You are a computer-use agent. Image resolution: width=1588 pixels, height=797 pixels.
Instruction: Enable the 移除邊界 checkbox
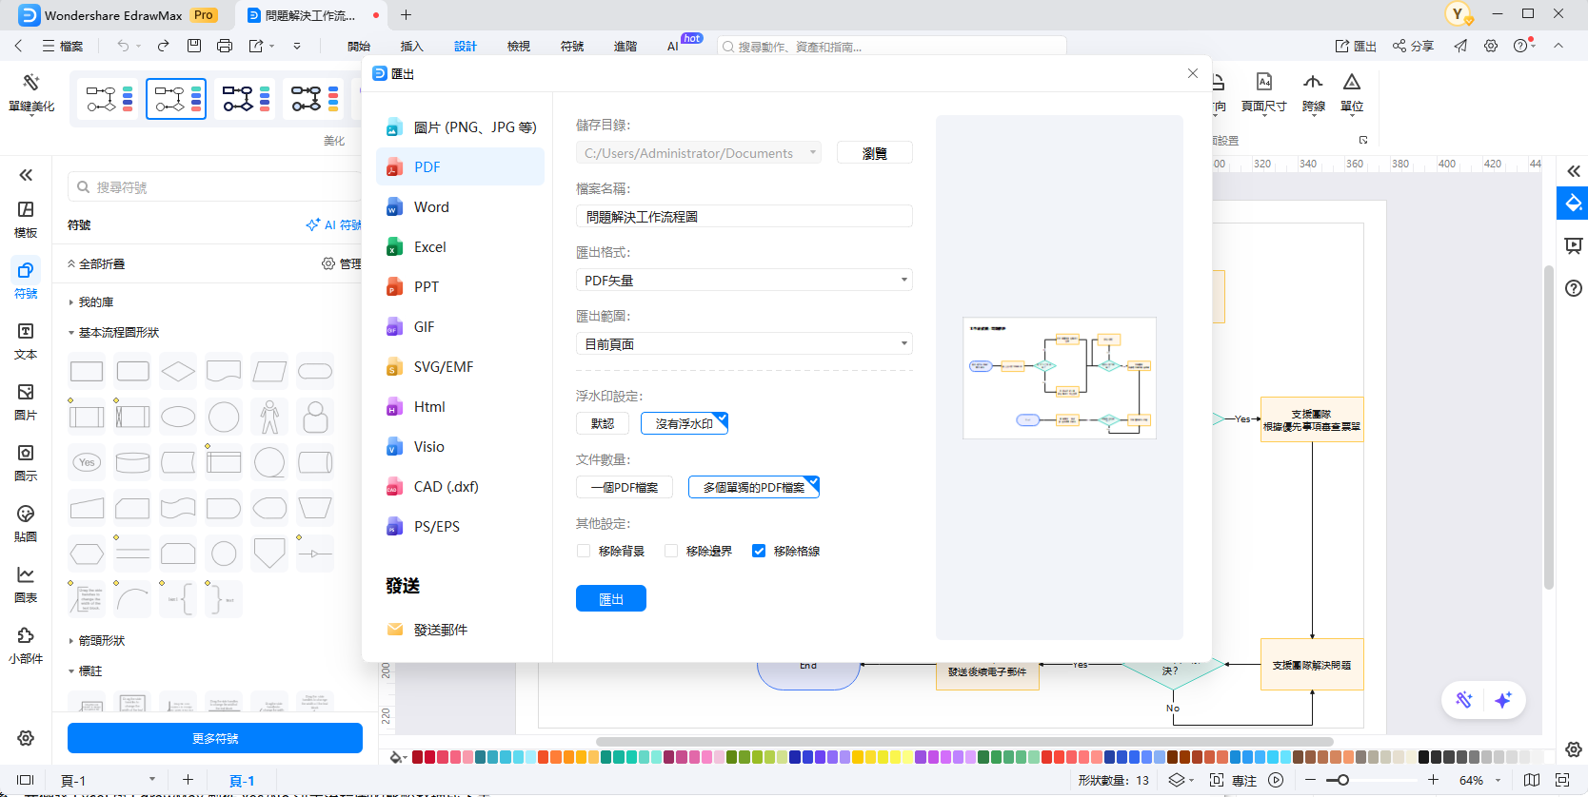point(671,551)
